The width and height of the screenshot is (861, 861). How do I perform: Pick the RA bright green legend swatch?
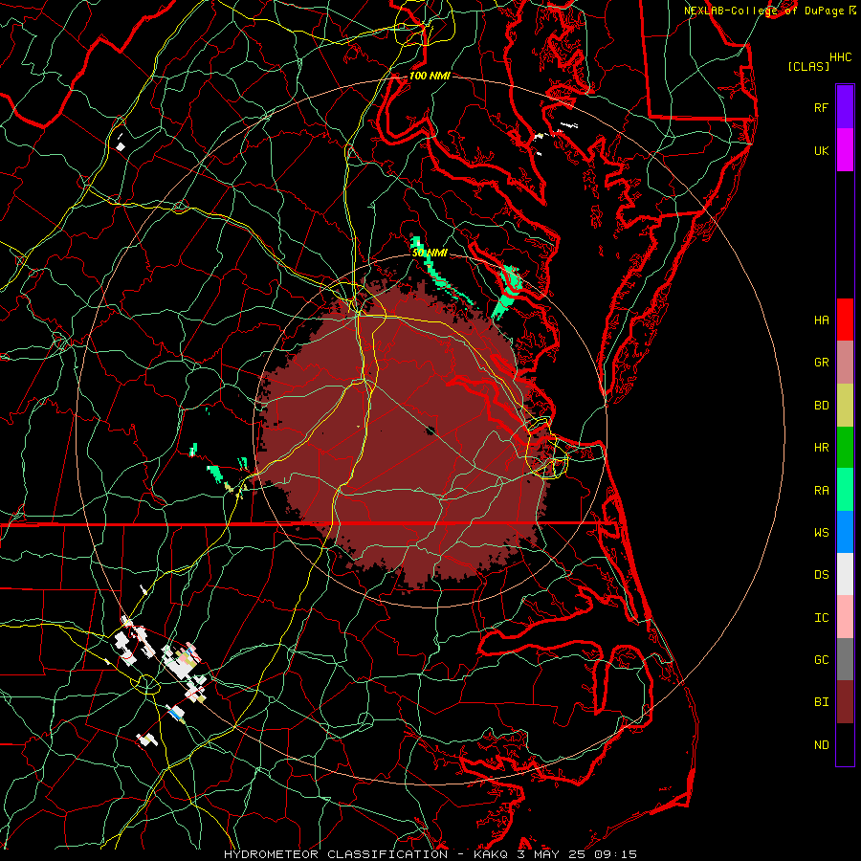[845, 489]
